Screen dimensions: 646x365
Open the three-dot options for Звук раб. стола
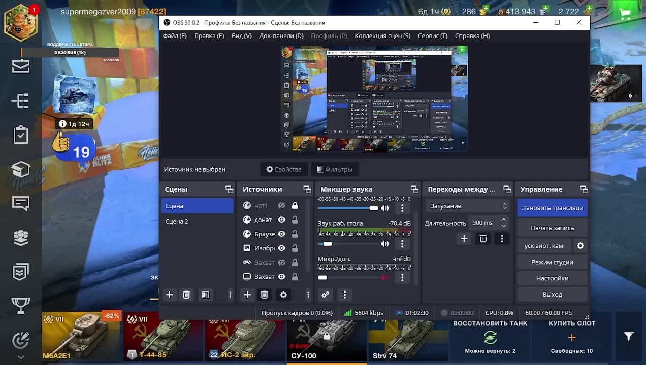(x=402, y=244)
